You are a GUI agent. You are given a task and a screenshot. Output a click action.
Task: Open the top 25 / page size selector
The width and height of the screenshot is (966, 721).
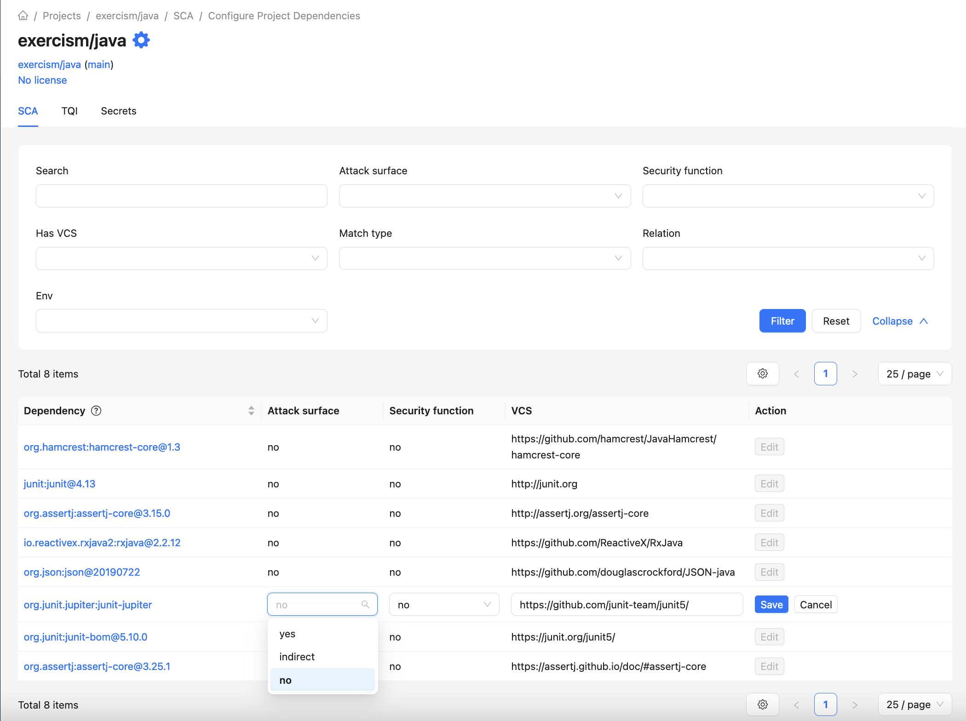pos(914,374)
